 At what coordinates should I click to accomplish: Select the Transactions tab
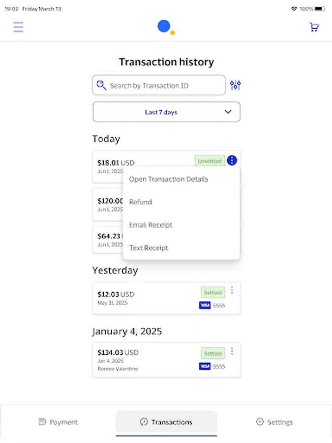[x=166, y=422]
